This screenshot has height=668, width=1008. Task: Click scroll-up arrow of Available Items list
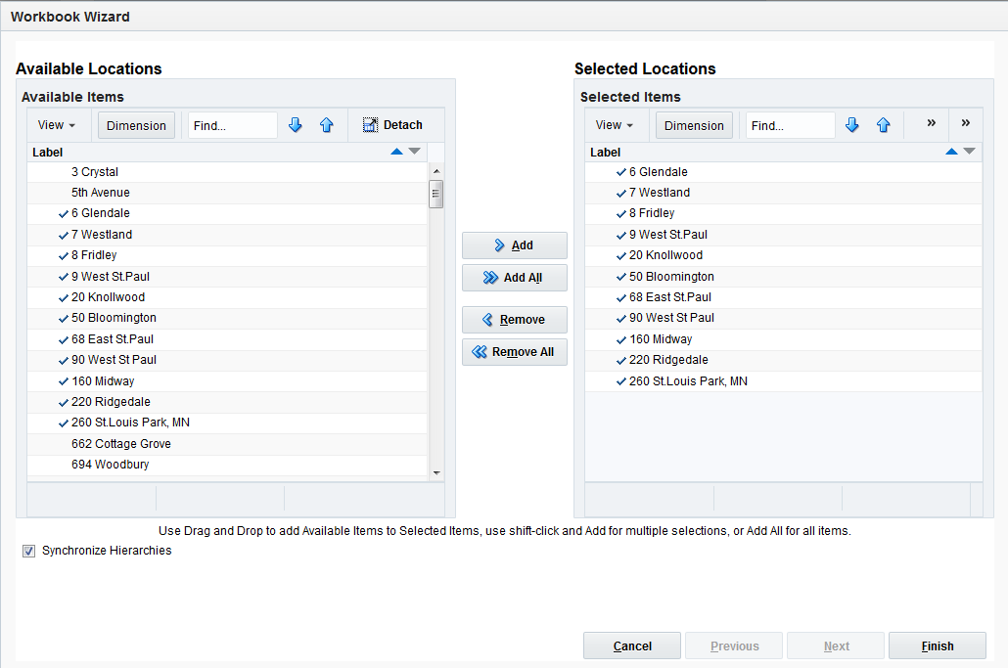tap(436, 171)
